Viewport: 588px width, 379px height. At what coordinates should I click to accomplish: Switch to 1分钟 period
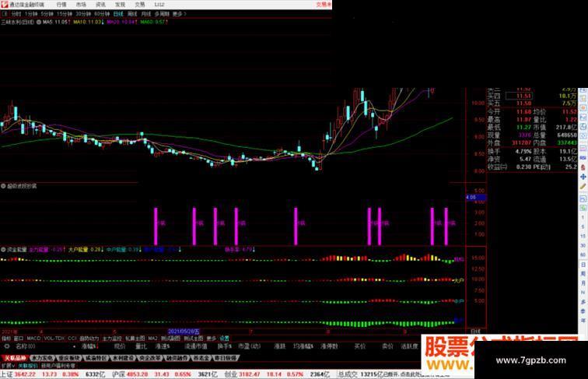[x=31, y=14]
